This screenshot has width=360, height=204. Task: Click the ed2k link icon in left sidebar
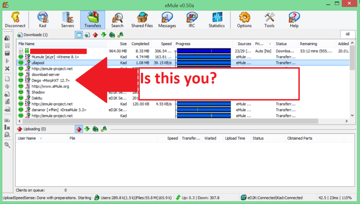pos(7,110)
